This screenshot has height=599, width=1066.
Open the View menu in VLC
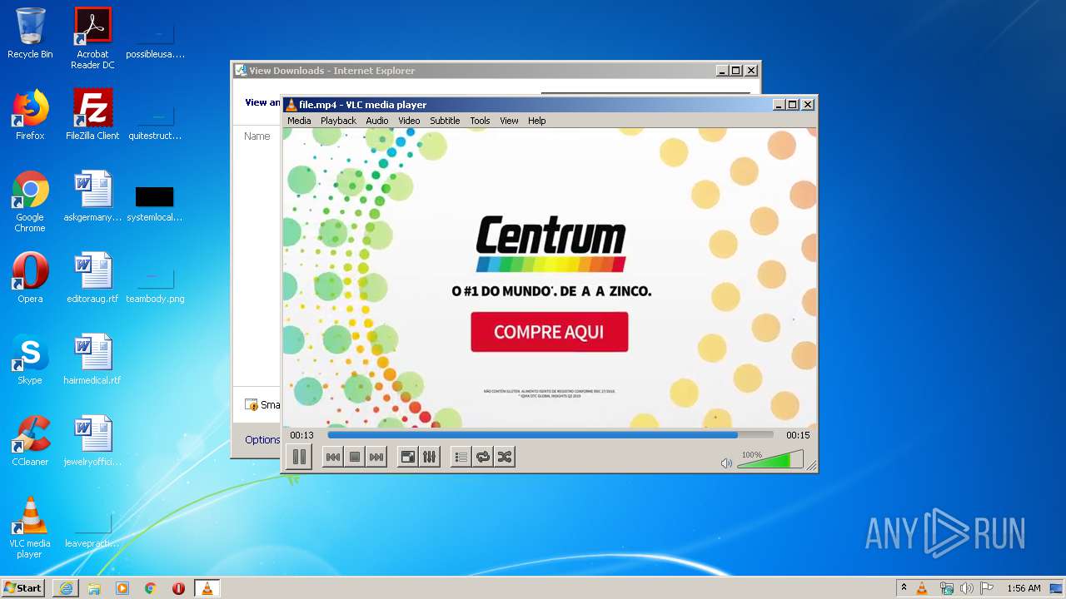pos(509,121)
